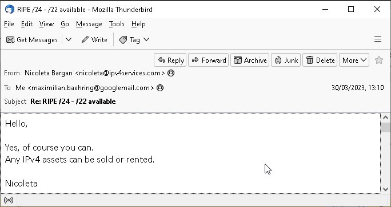Open the Message menu

(x=89, y=24)
